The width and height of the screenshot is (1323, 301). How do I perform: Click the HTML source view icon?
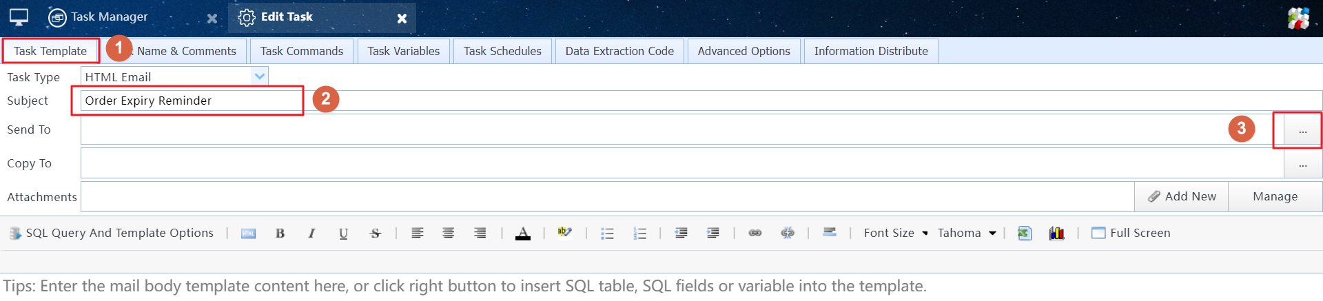[248, 233]
